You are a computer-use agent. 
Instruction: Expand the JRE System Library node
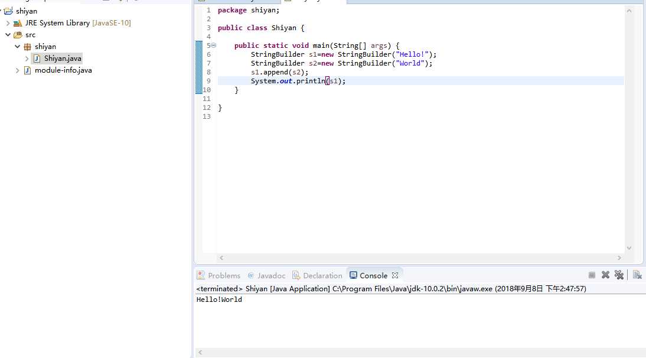8,23
